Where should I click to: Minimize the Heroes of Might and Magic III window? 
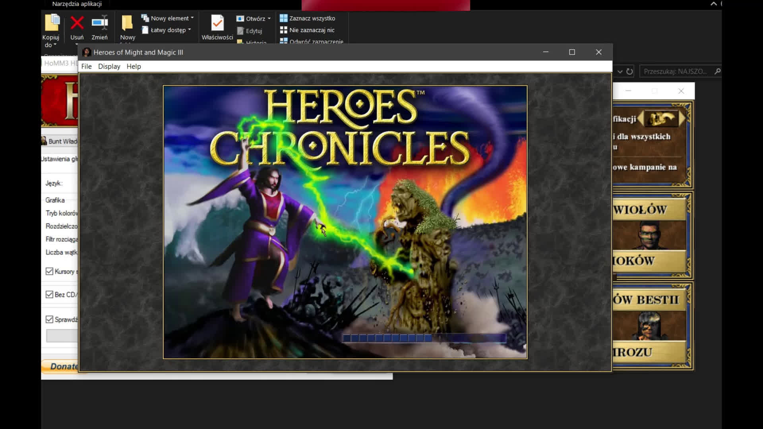click(x=546, y=52)
